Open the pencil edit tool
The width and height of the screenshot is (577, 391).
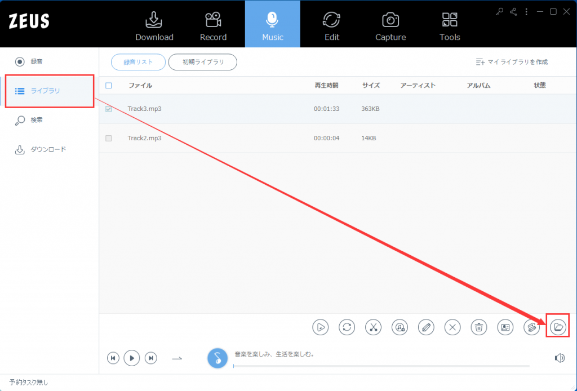point(426,327)
